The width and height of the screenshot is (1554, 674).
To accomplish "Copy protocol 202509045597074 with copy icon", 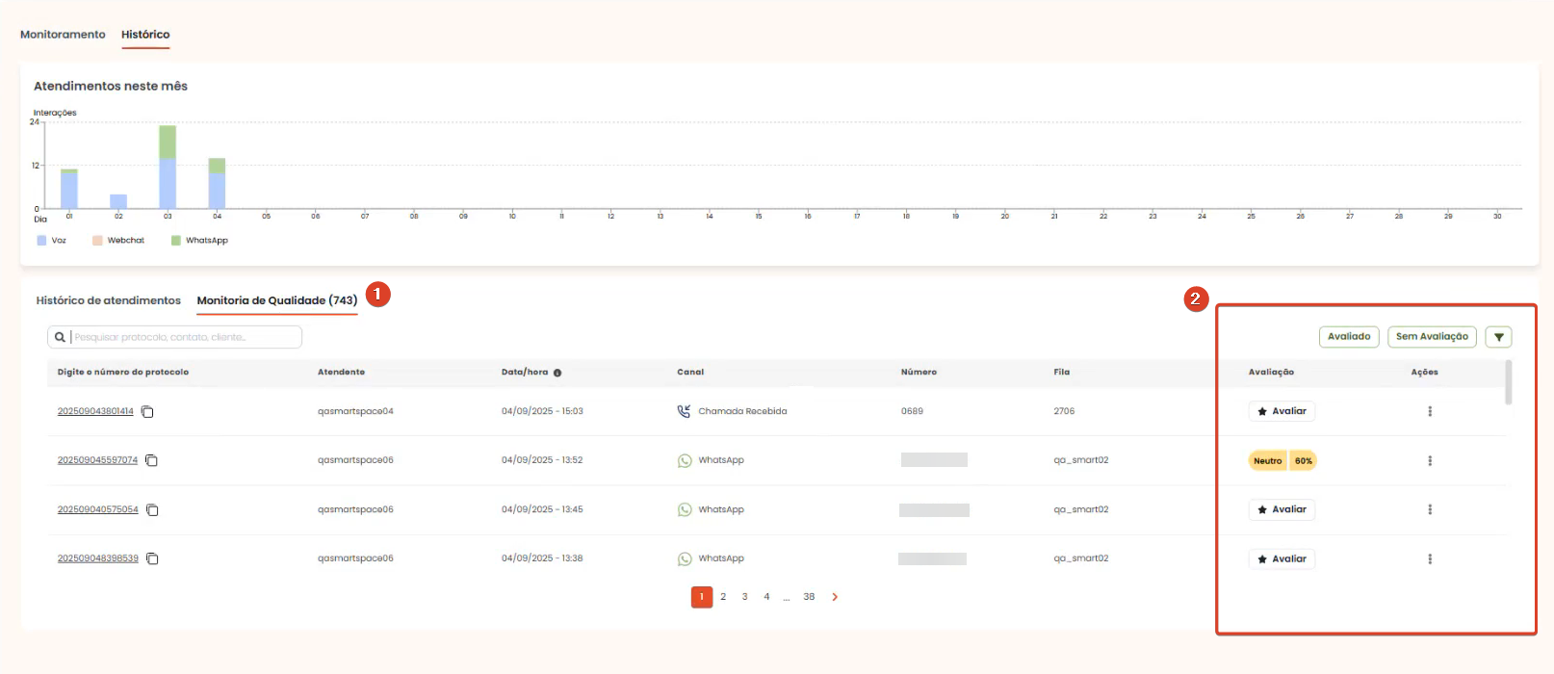I will point(151,461).
